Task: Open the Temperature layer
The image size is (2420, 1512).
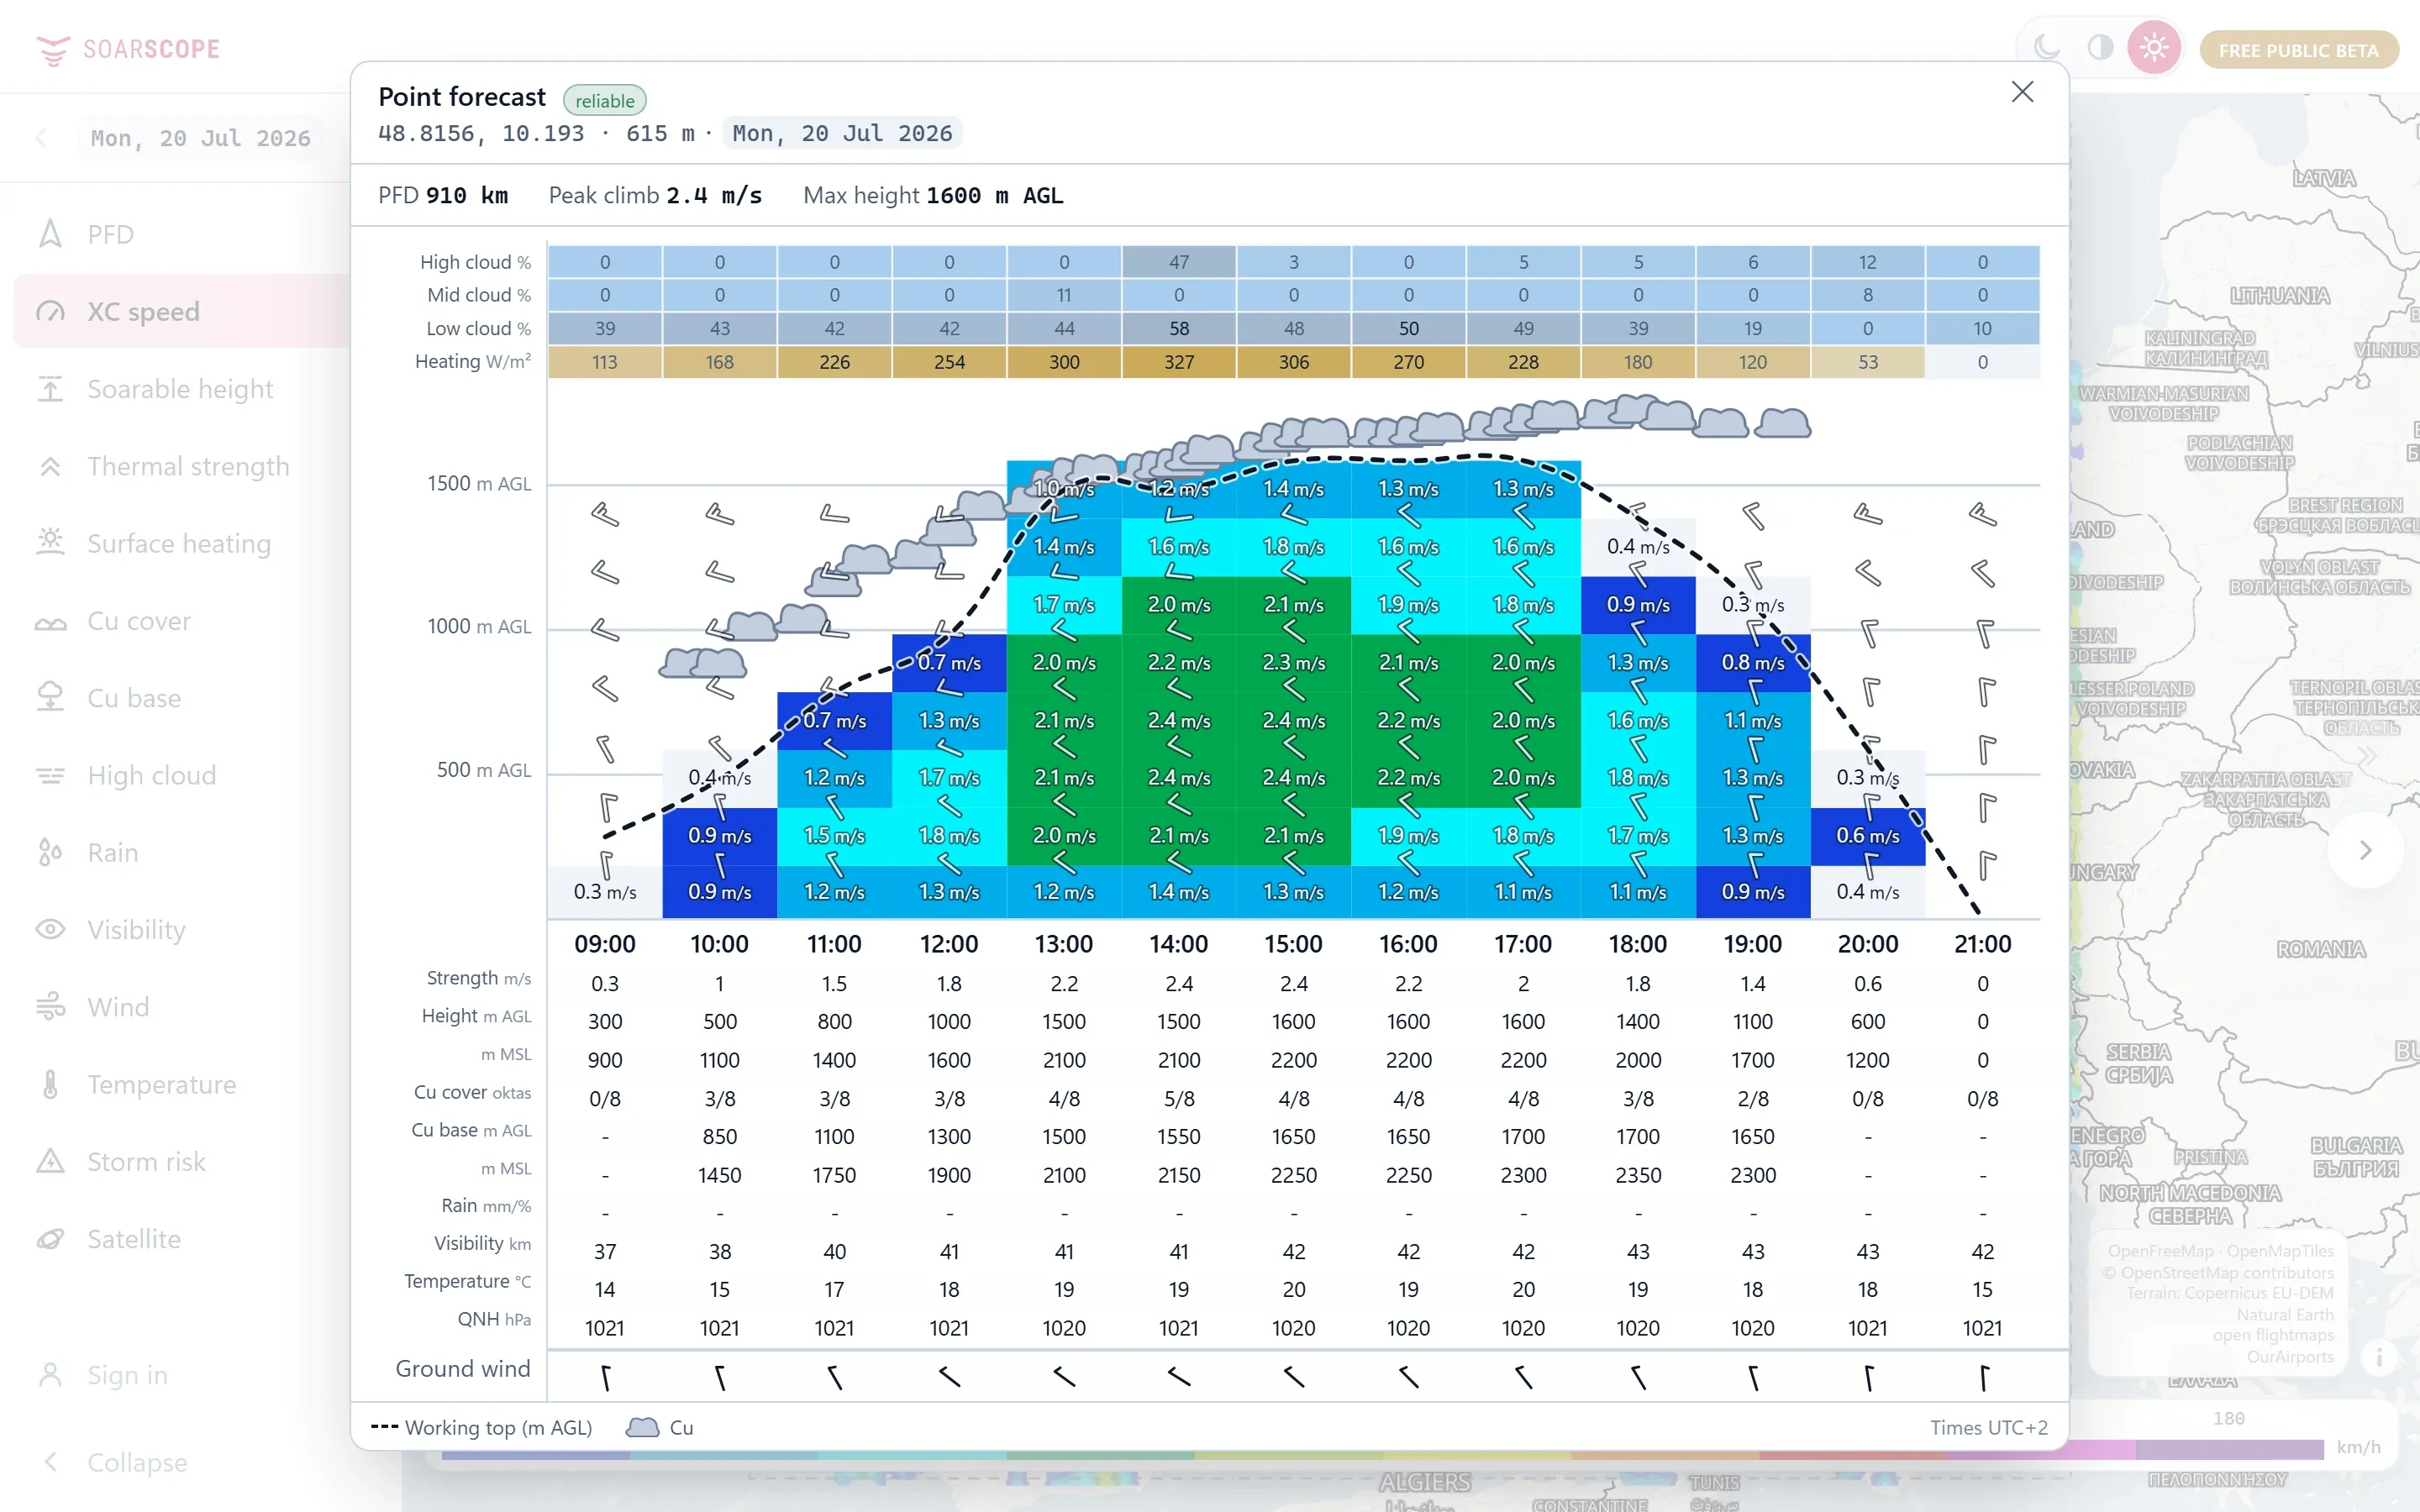Action: [x=180, y=1084]
